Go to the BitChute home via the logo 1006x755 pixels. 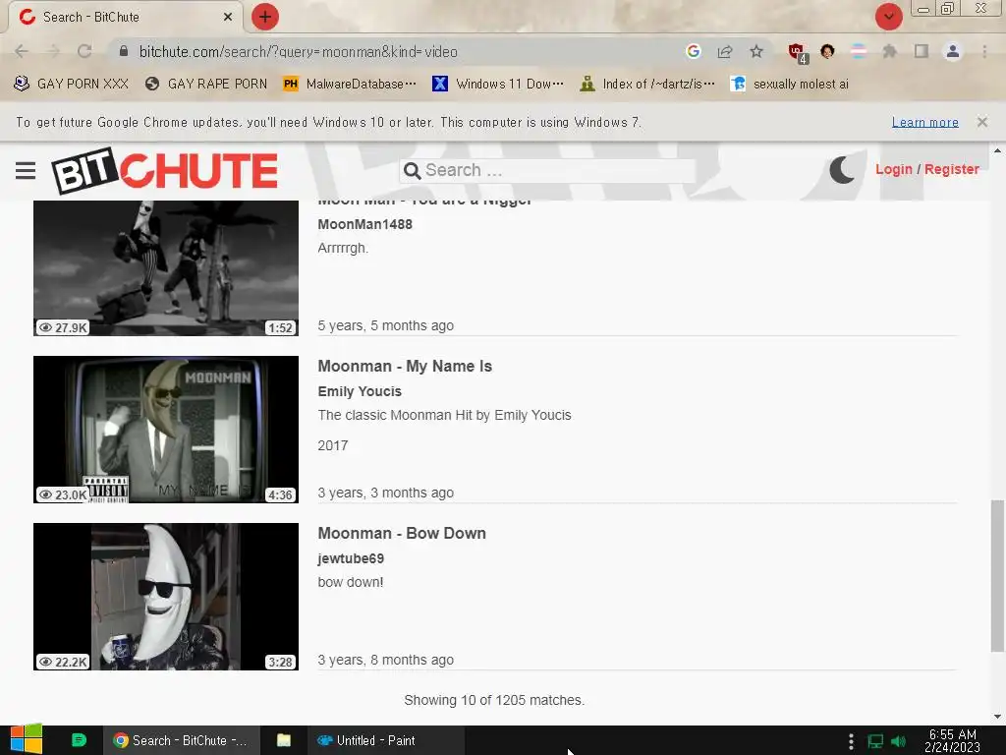pos(164,170)
